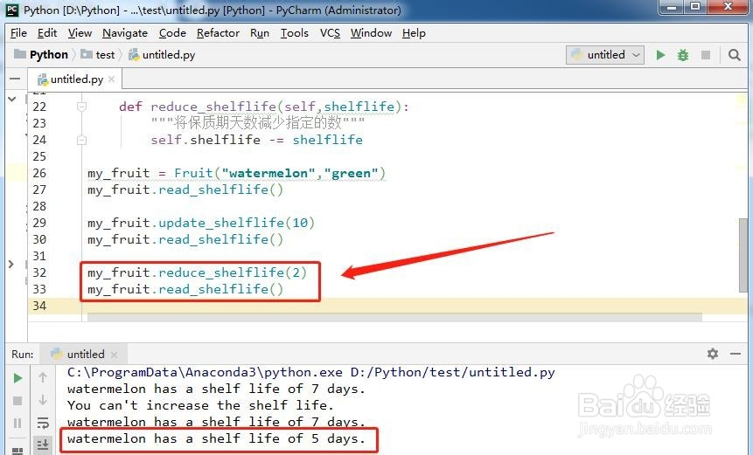Click the python.exe command output line
The height and width of the screenshot is (455, 753).
310,373
